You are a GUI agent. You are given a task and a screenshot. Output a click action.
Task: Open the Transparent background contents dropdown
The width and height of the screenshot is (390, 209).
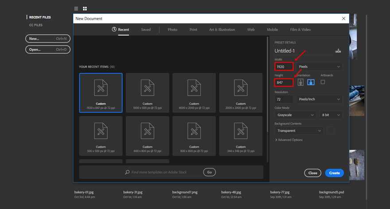tap(299, 130)
